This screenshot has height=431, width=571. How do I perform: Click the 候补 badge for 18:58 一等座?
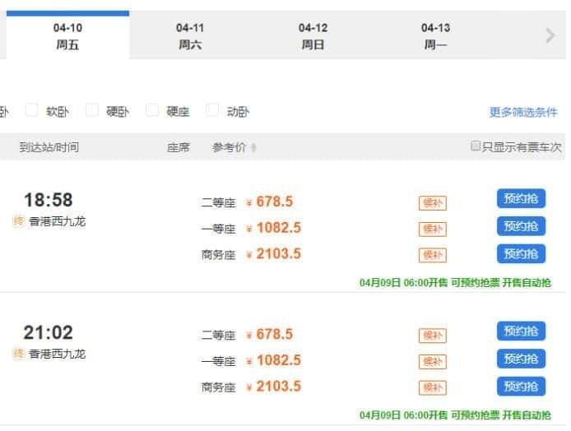(x=432, y=229)
